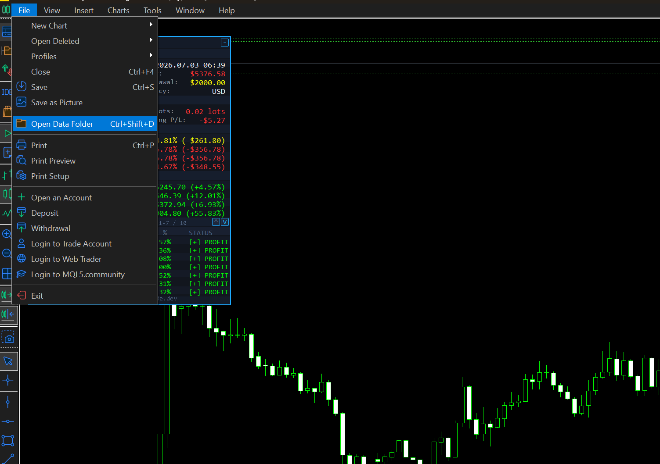Collapse the dashboard panel minimize box
Image resolution: width=660 pixels, height=464 pixels.
coord(224,43)
